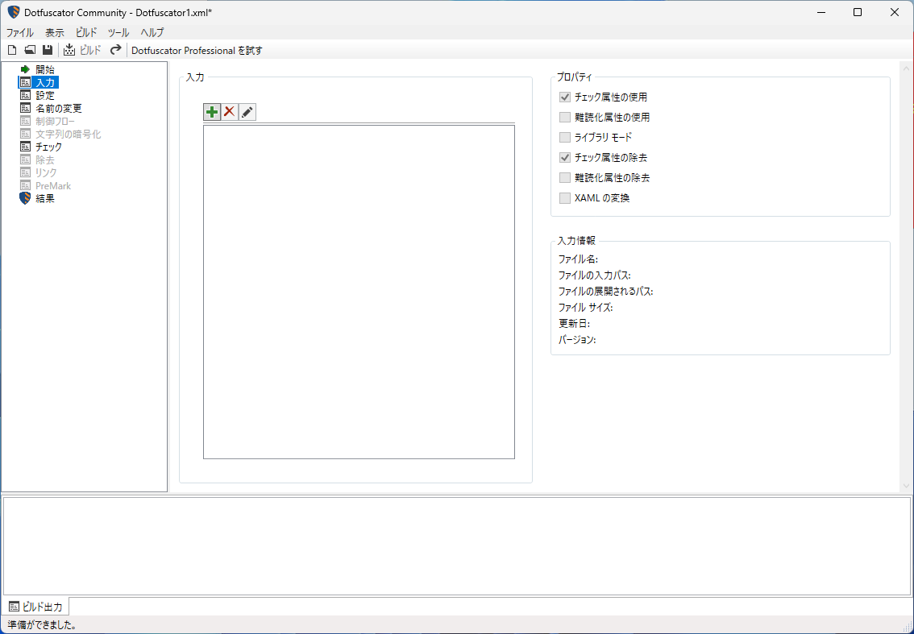
Task: Toggle the ライブラリ モード checkbox
Action: [x=565, y=138]
